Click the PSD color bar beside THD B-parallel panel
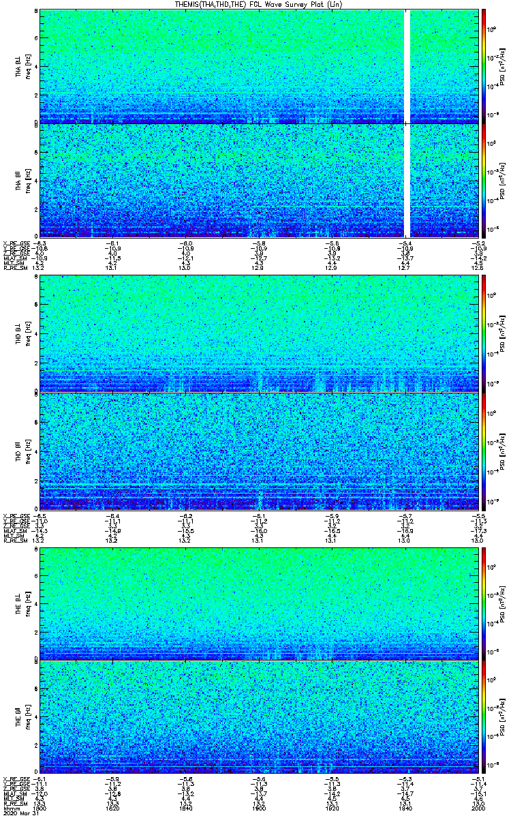Image resolution: width=511 pixels, height=818 pixels. pyautogui.click(x=484, y=451)
